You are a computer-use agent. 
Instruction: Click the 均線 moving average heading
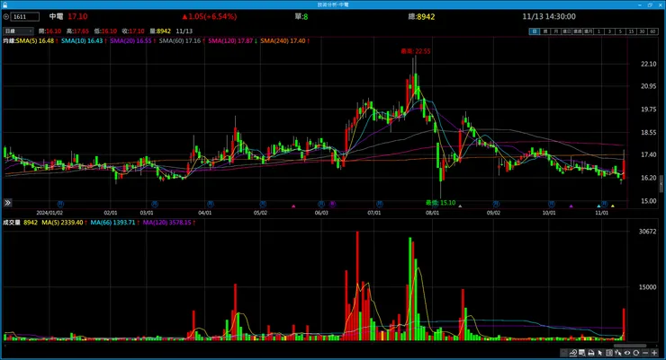(x=9, y=40)
